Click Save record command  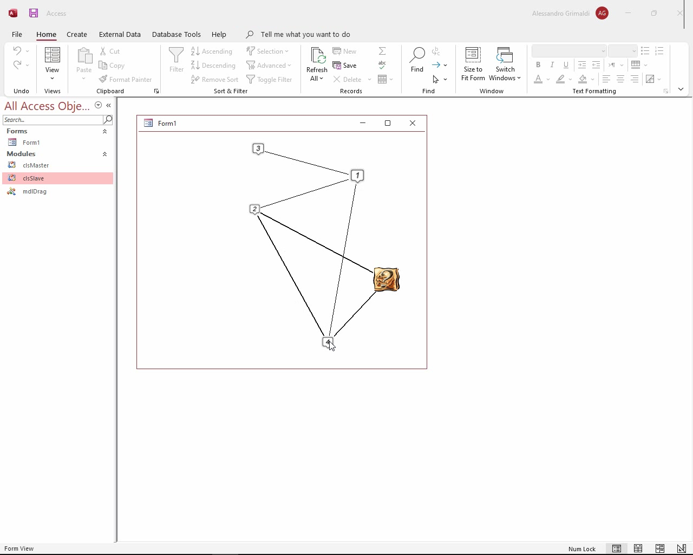pyautogui.click(x=345, y=65)
